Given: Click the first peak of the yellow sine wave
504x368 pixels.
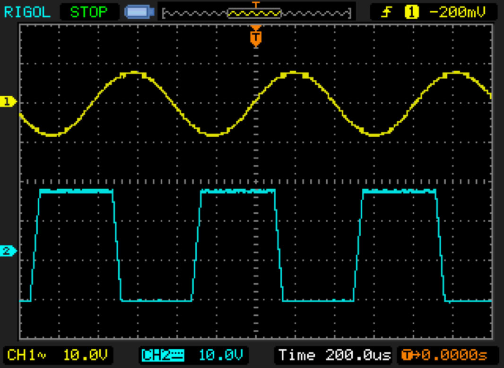Looking at the screenshot, I should pyautogui.click(x=135, y=73).
